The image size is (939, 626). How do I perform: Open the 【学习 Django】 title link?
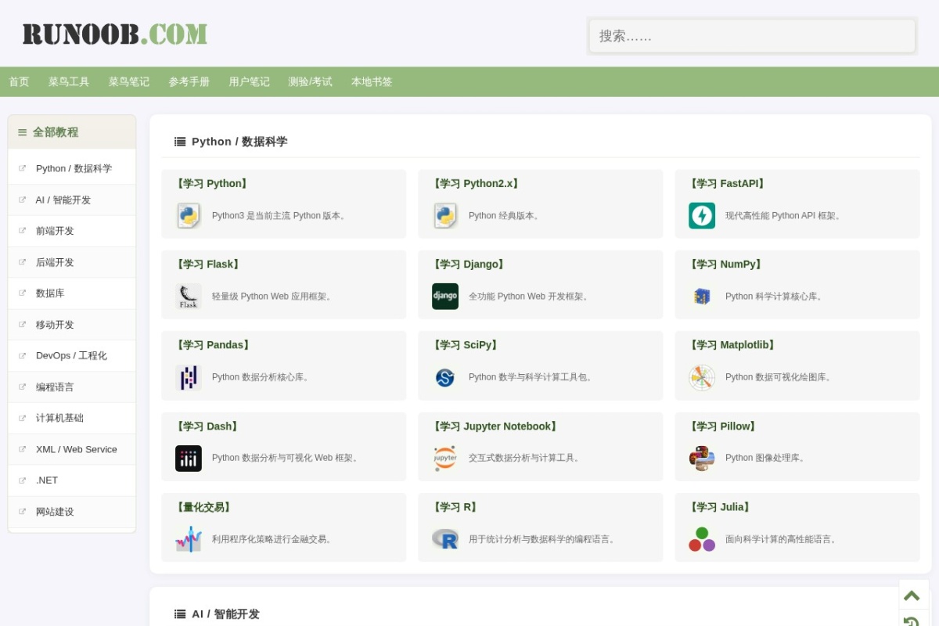click(469, 264)
